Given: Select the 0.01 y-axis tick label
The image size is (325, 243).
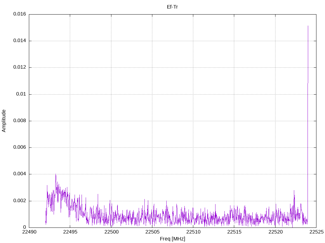Looking at the screenshot, I should 22,94.
